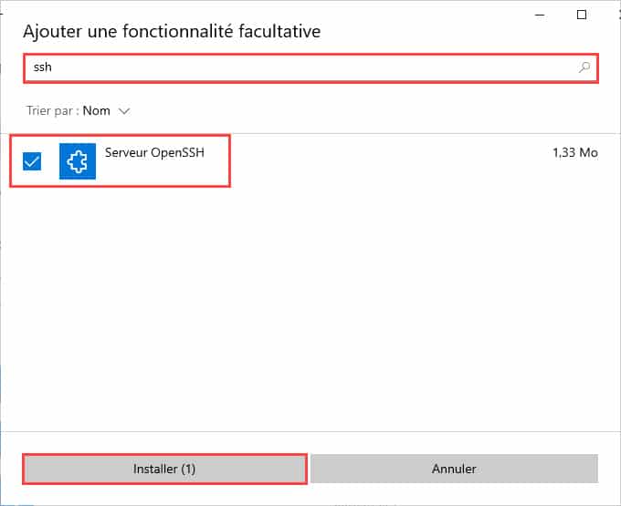Uncheck the Serveur OpenSSH checkbox
The image size is (621, 506).
click(x=32, y=161)
